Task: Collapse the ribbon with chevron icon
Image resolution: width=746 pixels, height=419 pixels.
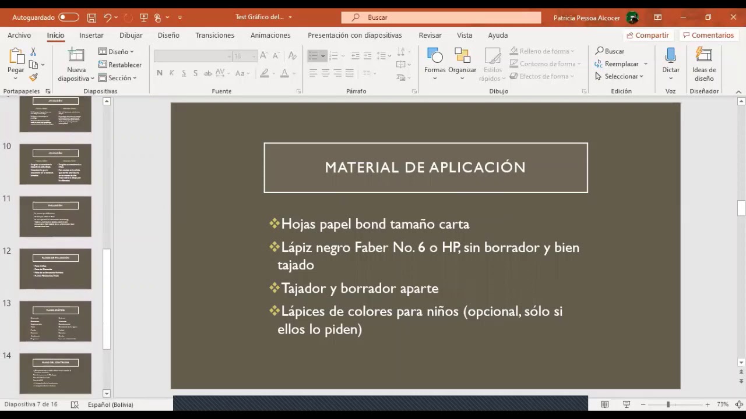Action: (x=738, y=92)
